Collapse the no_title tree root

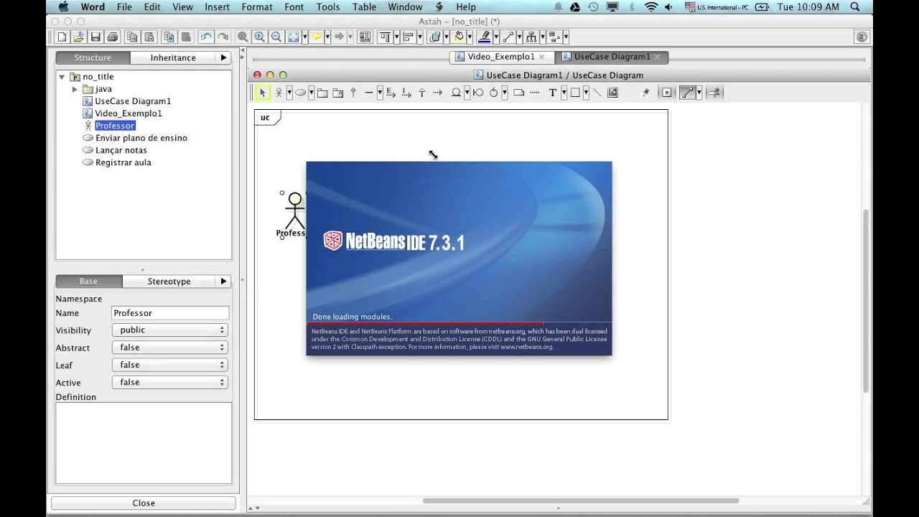click(x=62, y=77)
